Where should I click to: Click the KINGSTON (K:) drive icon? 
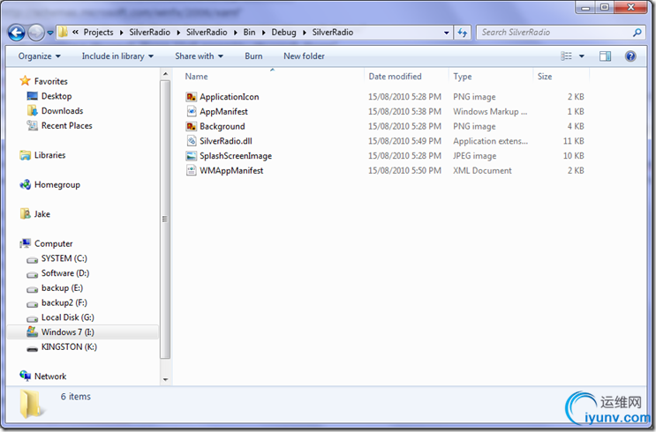[32, 347]
